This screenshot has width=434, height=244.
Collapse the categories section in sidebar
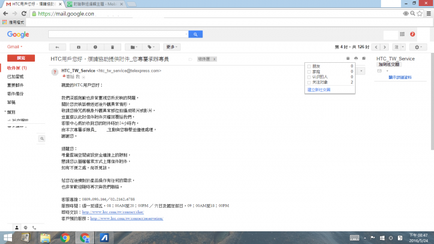coord(5,112)
